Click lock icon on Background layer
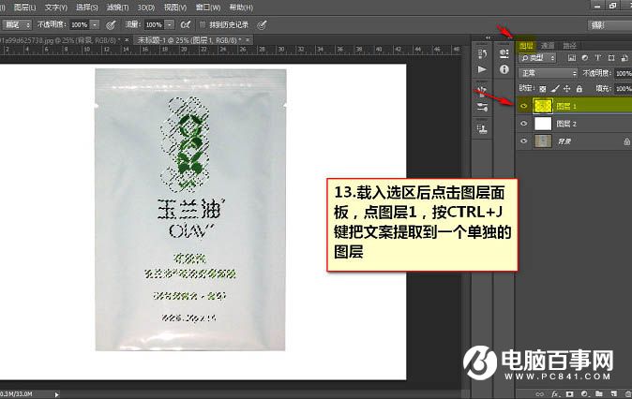Viewport: 632px width, 399px height. pos(626,141)
